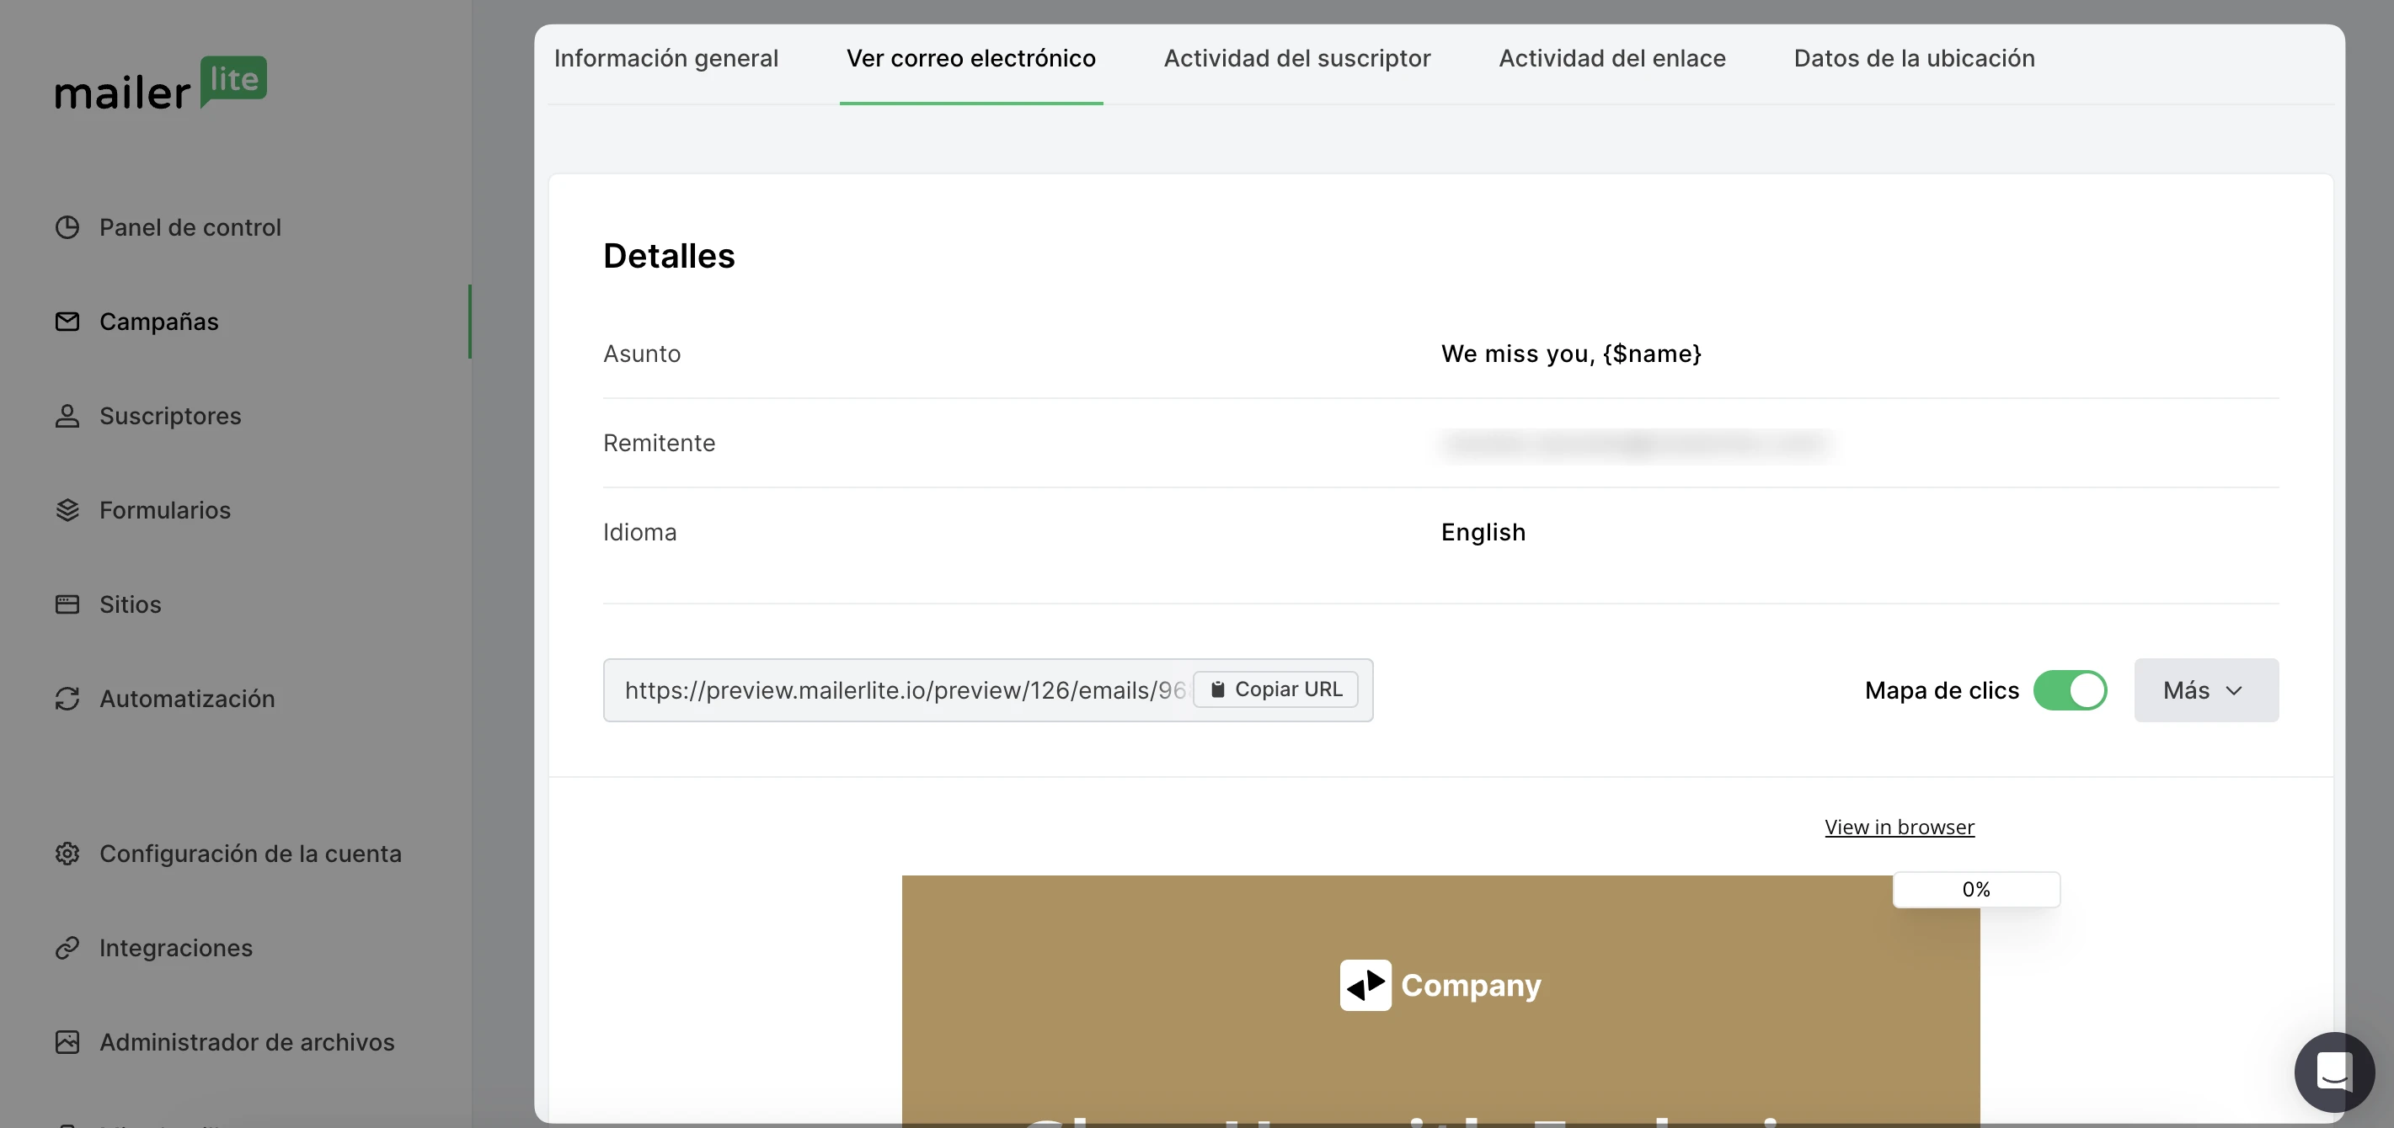2394x1128 pixels.
Task: Open Sitios section
Action: point(130,604)
